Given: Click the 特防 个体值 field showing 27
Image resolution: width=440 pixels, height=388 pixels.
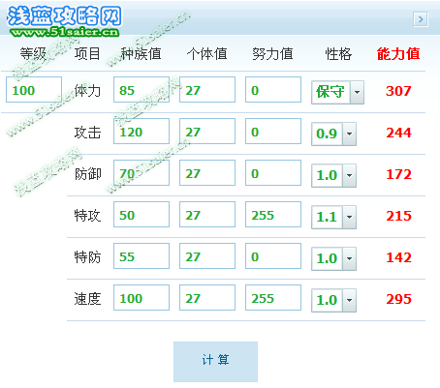Looking at the screenshot, I should pos(207,256).
